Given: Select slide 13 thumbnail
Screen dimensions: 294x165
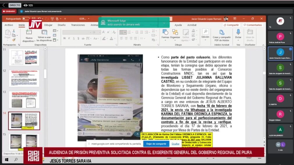Looking at the screenshot, I should [24, 99].
